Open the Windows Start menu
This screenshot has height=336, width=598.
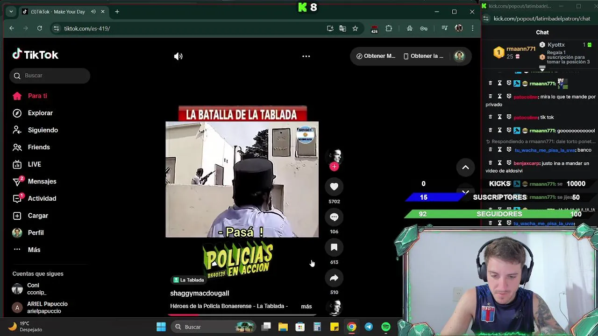point(161,327)
